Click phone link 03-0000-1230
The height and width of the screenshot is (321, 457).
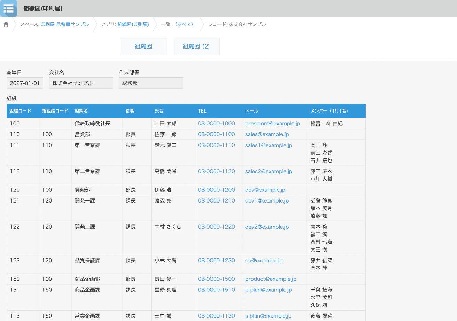(x=216, y=260)
